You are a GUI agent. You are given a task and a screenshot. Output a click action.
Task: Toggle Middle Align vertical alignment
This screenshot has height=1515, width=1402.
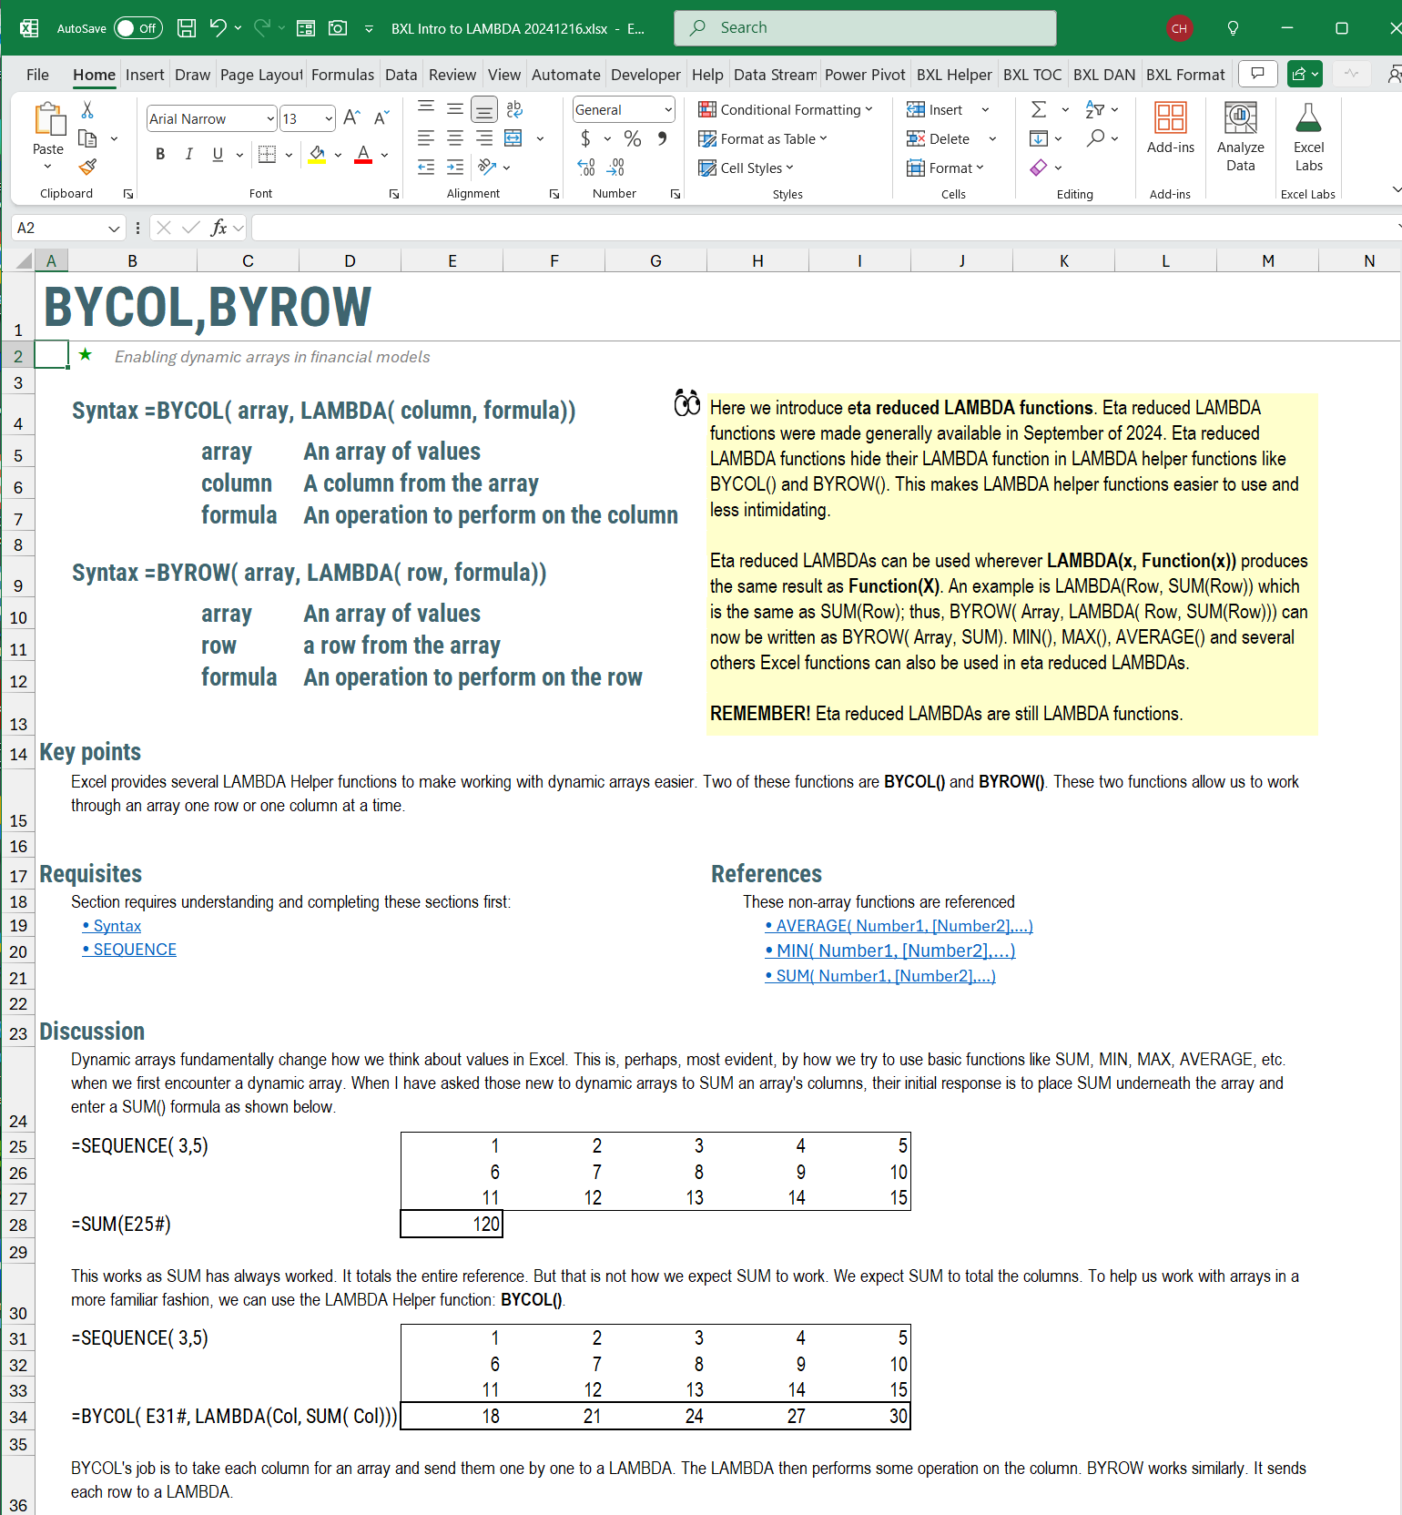(x=455, y=109)
